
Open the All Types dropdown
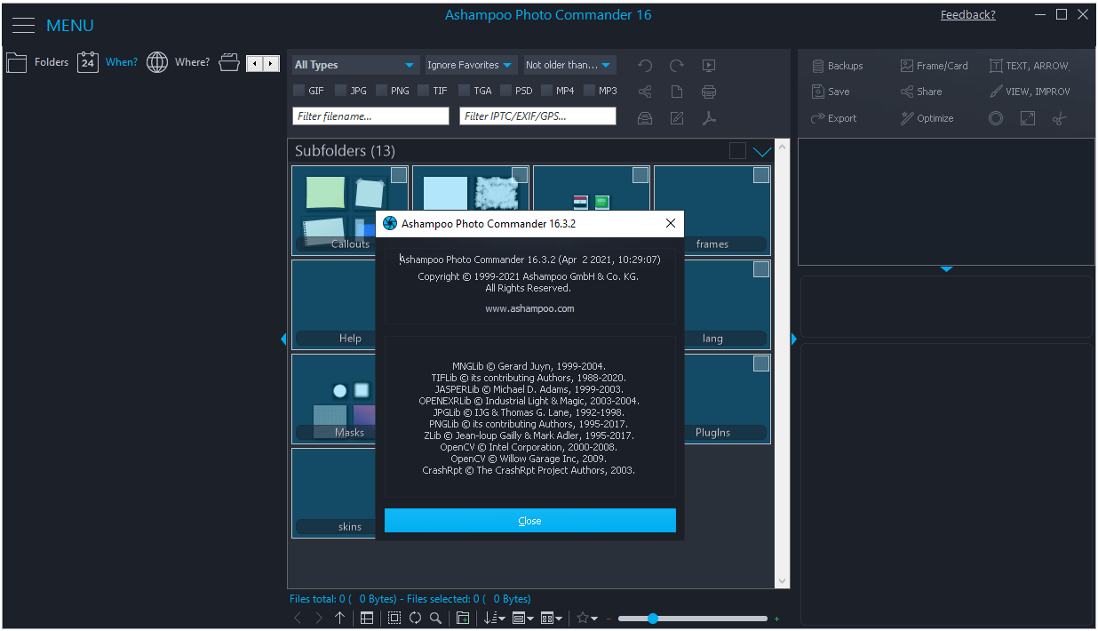355,65
